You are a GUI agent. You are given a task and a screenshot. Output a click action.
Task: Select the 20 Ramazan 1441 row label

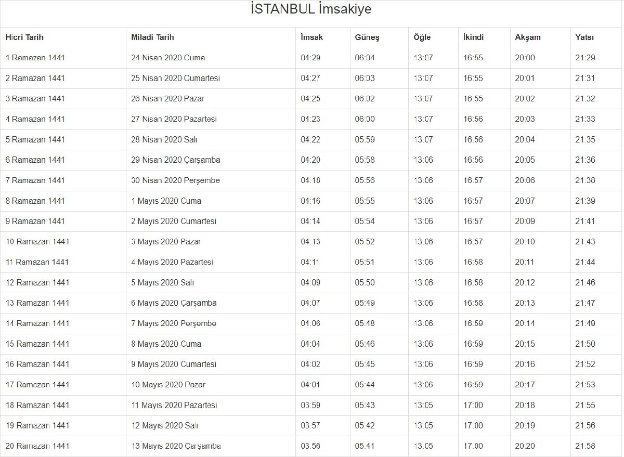(x=37, y=446)
